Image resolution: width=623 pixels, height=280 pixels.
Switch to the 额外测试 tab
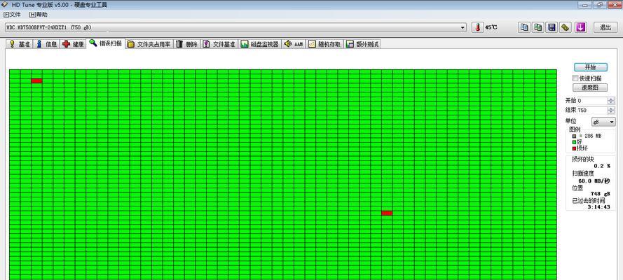pyautogui.click(x=362, y=44)
